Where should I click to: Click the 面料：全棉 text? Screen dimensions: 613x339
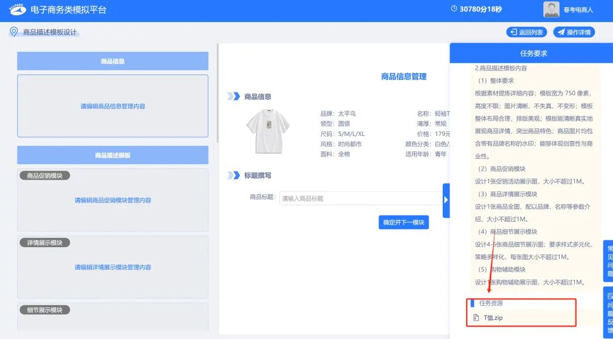click(x=335, y=154)
